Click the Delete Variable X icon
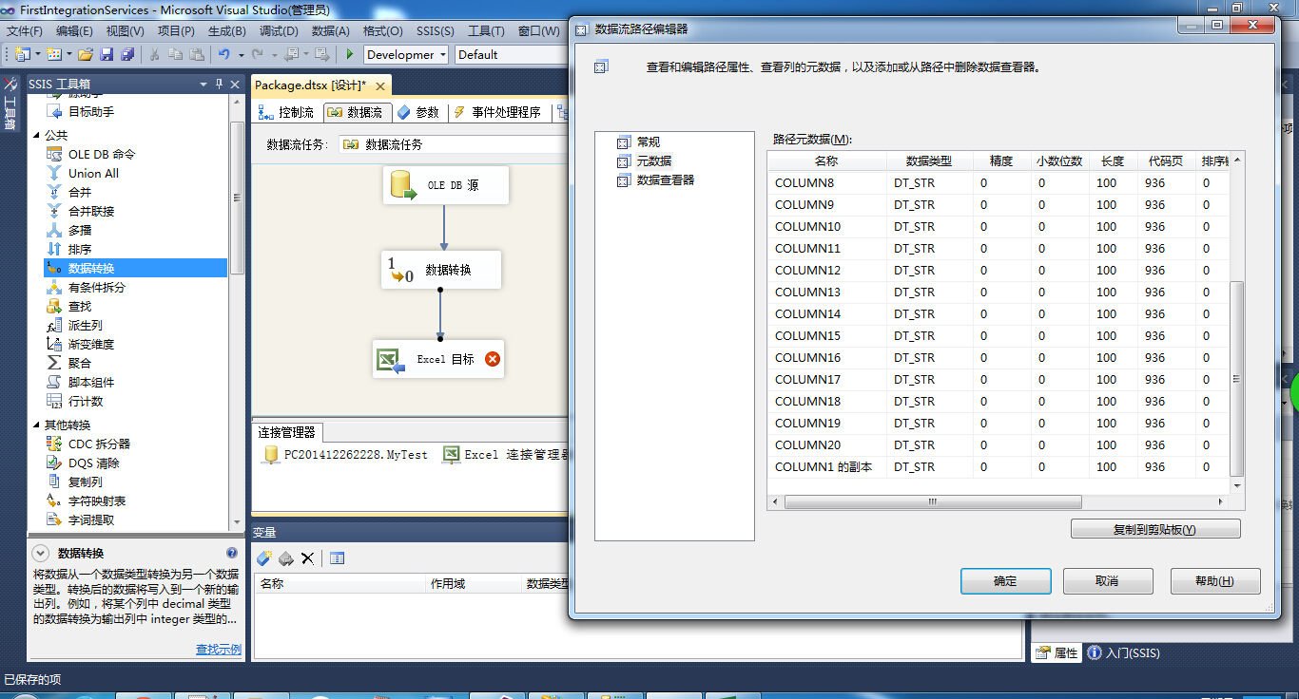The image size is (1299, 699). coord(307,558)
